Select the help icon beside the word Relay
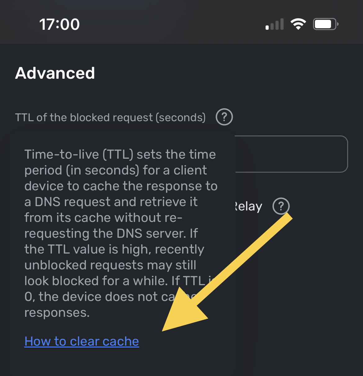The image size is (363, 376). (x=281, y=206)
